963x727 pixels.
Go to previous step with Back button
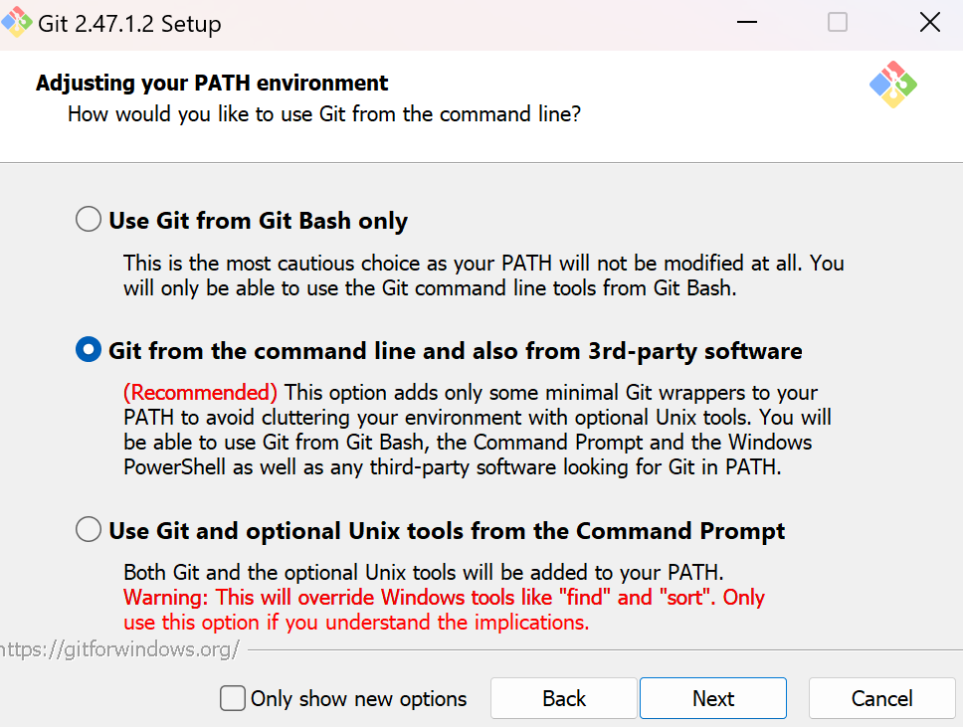tap(564, 698)
